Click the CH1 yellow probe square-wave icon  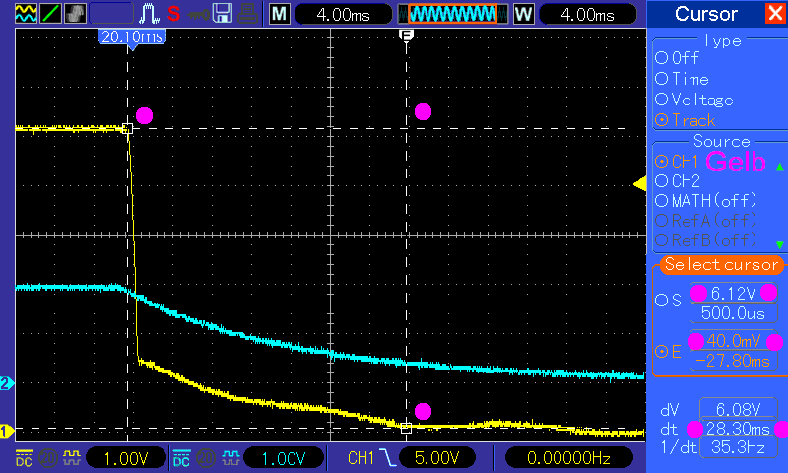[72, 458]
